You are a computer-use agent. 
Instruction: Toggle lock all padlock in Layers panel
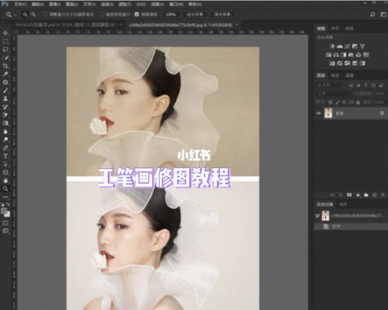click(x=358, y=102)
